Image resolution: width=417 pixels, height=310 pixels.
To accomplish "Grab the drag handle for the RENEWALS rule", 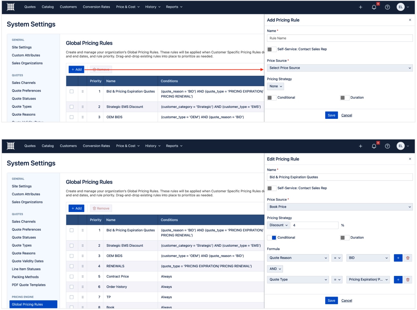I will (x=82, y=266).
